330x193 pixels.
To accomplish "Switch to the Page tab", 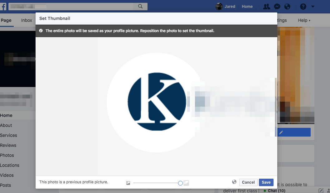I will click(x=6, y=20).
